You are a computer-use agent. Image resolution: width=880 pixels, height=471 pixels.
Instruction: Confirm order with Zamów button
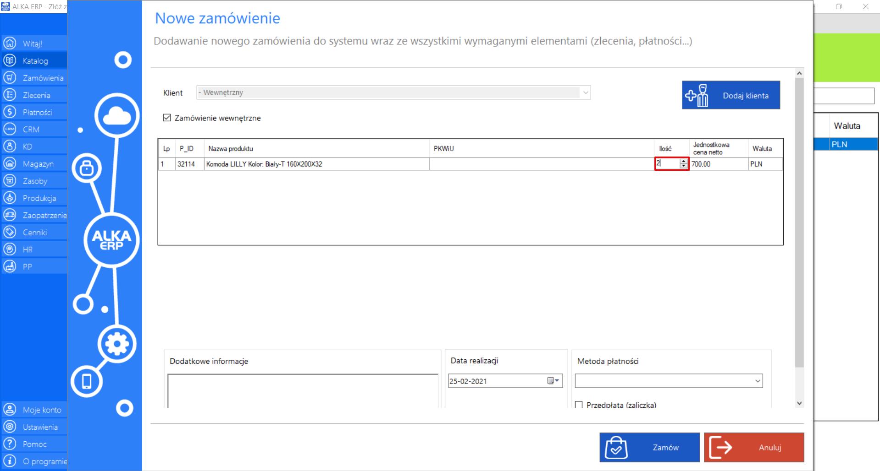649,447
